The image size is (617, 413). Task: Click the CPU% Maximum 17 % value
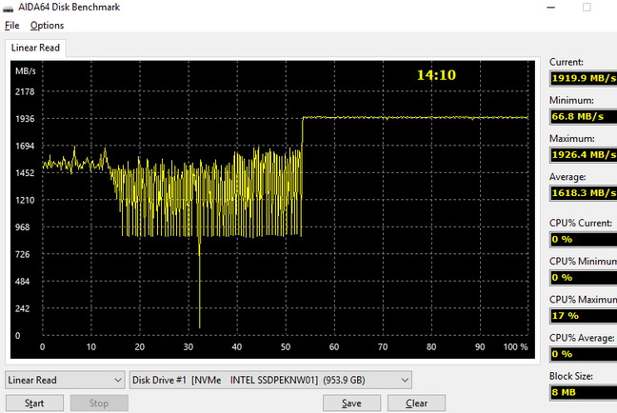[584, 315]
